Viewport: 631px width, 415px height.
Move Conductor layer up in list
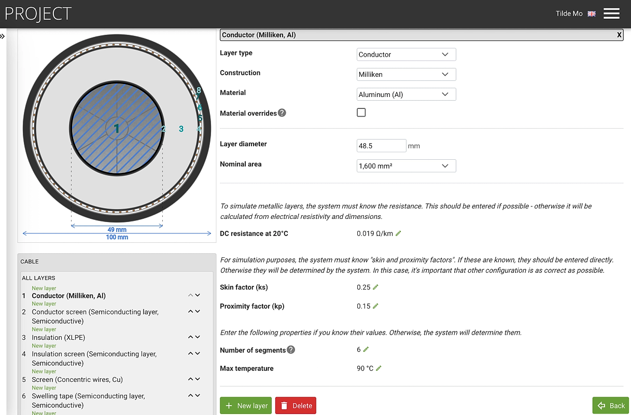pyautogui.click(x=190, y=295)
